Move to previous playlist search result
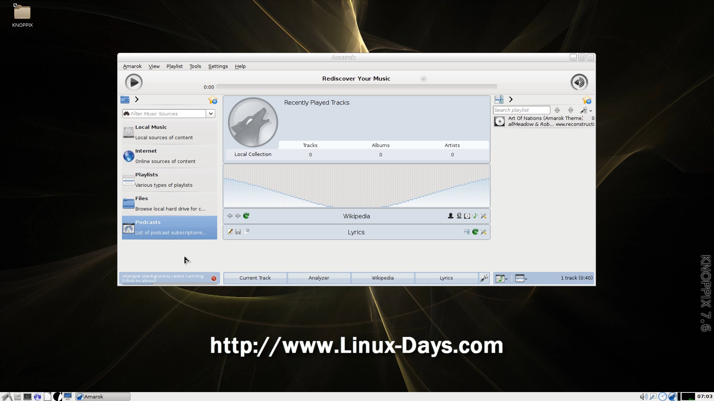The height and width of the screenshot is (401, 714). click(x=557, y=110)
